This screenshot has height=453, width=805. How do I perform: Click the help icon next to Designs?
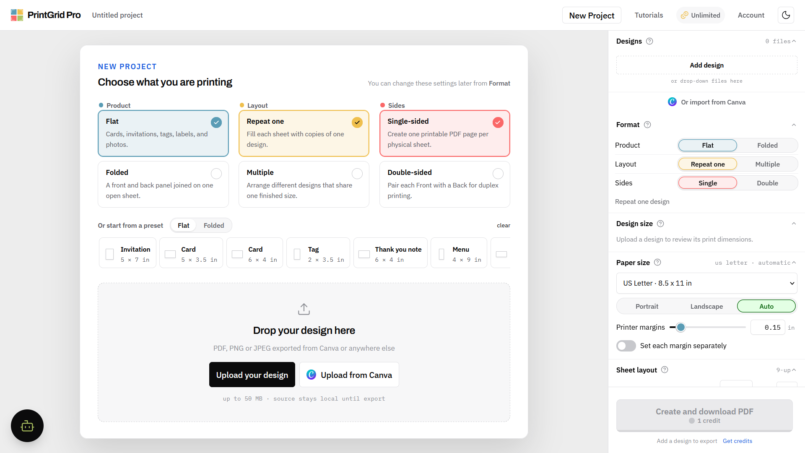(649, 41)
